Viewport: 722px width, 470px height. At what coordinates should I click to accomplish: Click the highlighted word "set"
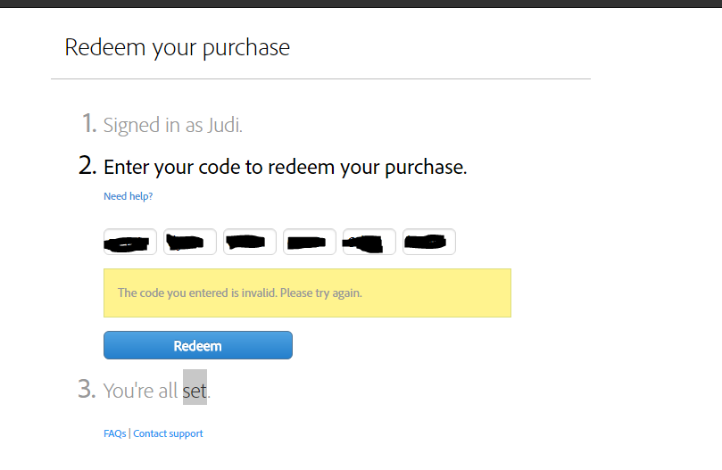[195, 391]
